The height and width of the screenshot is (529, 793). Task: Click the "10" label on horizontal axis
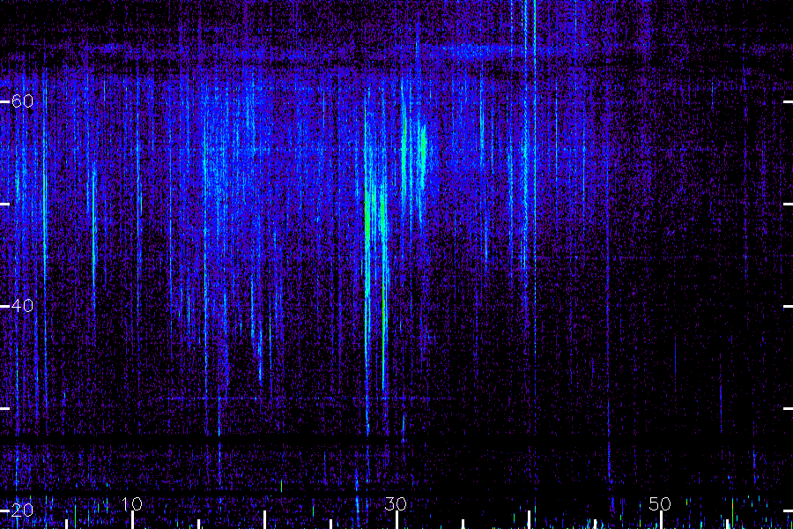pyautogui.click(x=132, y=503)
